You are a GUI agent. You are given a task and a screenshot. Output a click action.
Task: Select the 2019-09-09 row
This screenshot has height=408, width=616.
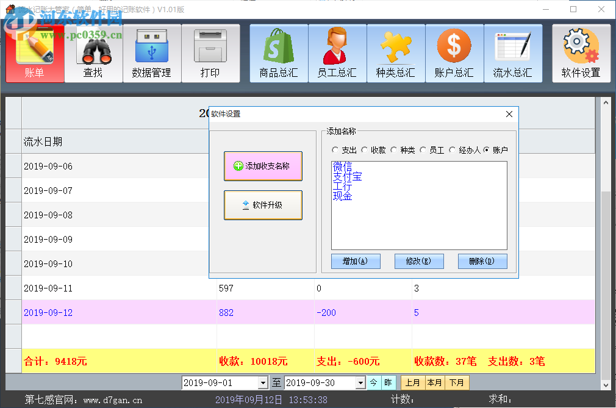(x=115, y=239)
